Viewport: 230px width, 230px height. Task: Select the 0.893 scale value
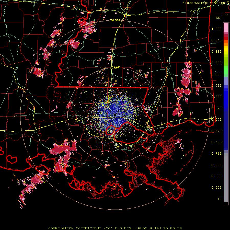[x=216, y=51]
